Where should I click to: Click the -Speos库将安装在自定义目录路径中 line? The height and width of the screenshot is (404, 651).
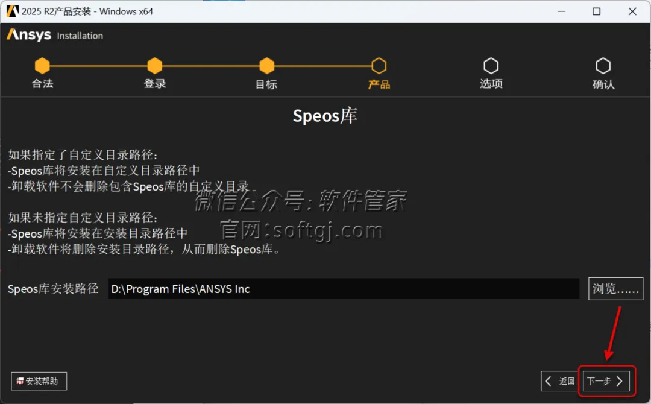pyautogui.click(x=104, y=171)
